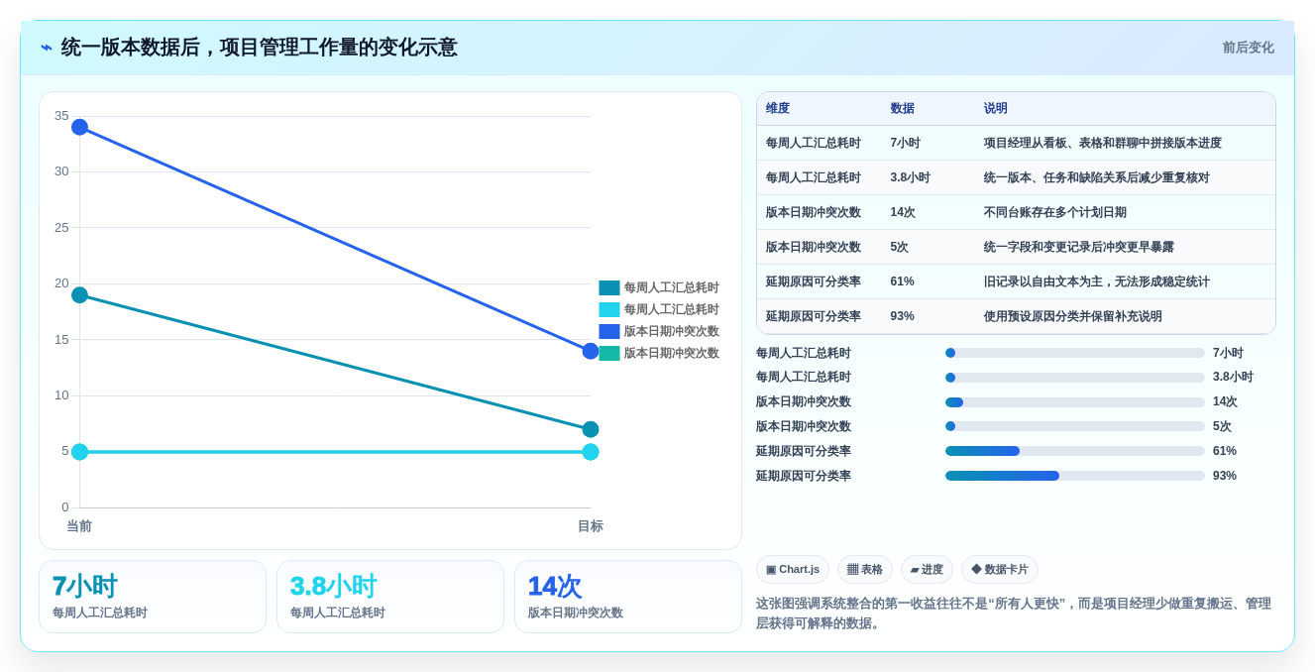The height and width of the screenshot is (672, 1315).
Task: Click the footnote paragraph starting 这张图强调系统整合
Action: click(x=1015, y=613)
